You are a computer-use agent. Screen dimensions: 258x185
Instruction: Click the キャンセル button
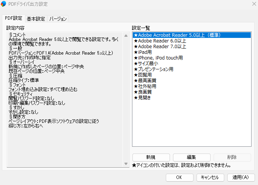[210, 177]
